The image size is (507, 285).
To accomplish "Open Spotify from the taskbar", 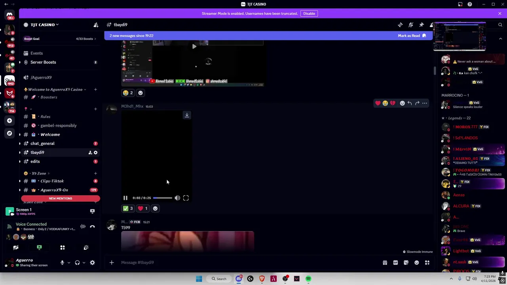I will pos(308,279).
